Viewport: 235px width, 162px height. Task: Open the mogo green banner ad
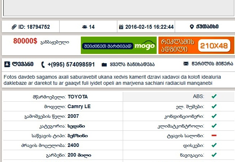pyautogui.click(x=119, y=45)
